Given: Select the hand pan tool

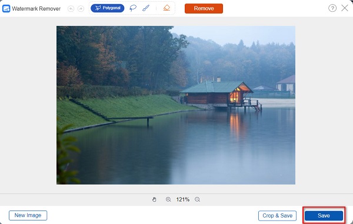Looking at the screenshot, I should point(154,199).
